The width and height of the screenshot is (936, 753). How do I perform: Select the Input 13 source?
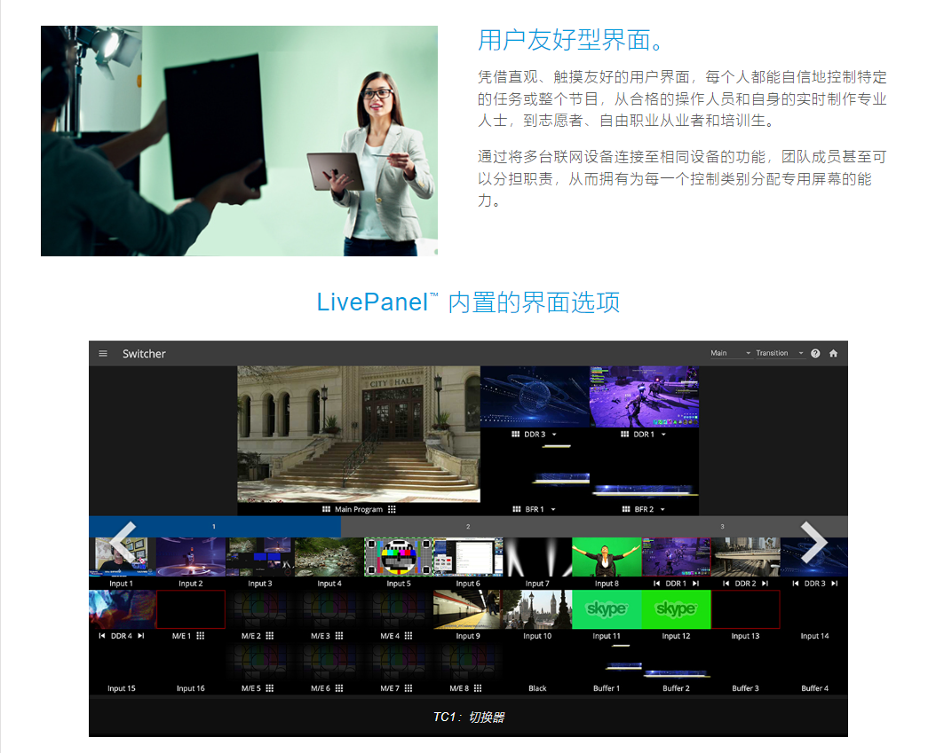tap(746, 609)
